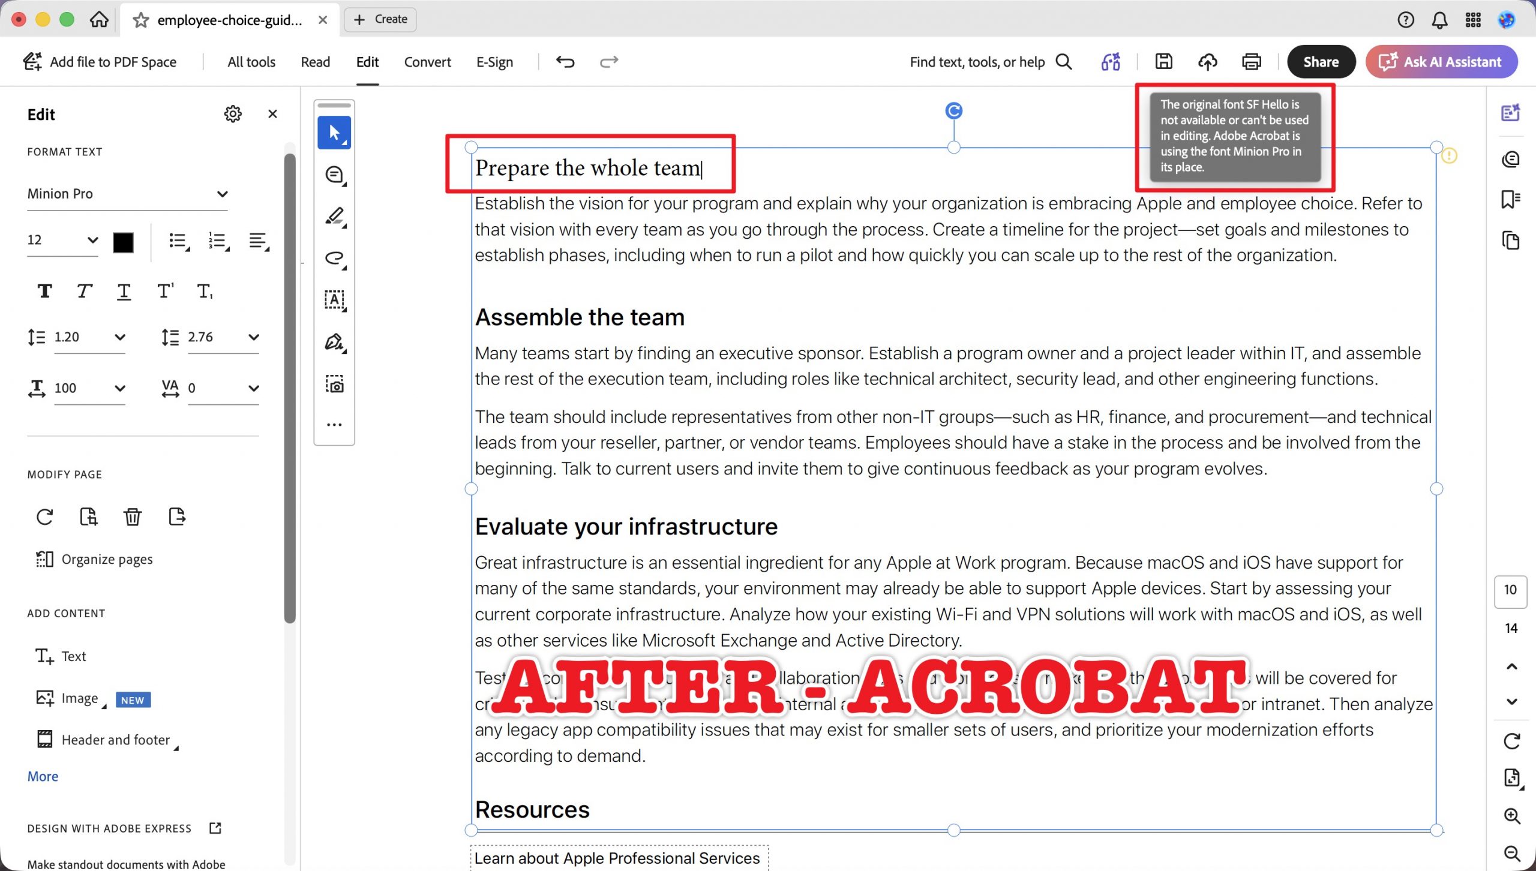Screen dimensions: 1536x871
Task: Open page display options icon
Action: 1512,779
